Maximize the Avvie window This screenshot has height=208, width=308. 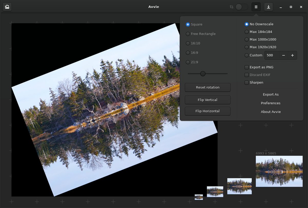(x=291, y=7)
